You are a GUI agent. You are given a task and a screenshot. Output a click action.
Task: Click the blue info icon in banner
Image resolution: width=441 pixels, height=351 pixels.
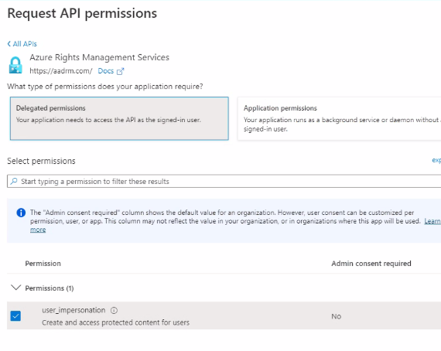pyautogui.click(x=21, y=213)
